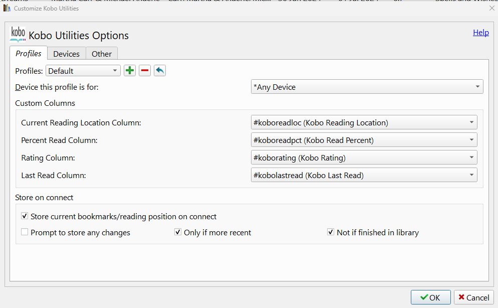Viewport: 498px width, 308px height.
Task: Switch to the Devices tab
Action: click(66, 54)
